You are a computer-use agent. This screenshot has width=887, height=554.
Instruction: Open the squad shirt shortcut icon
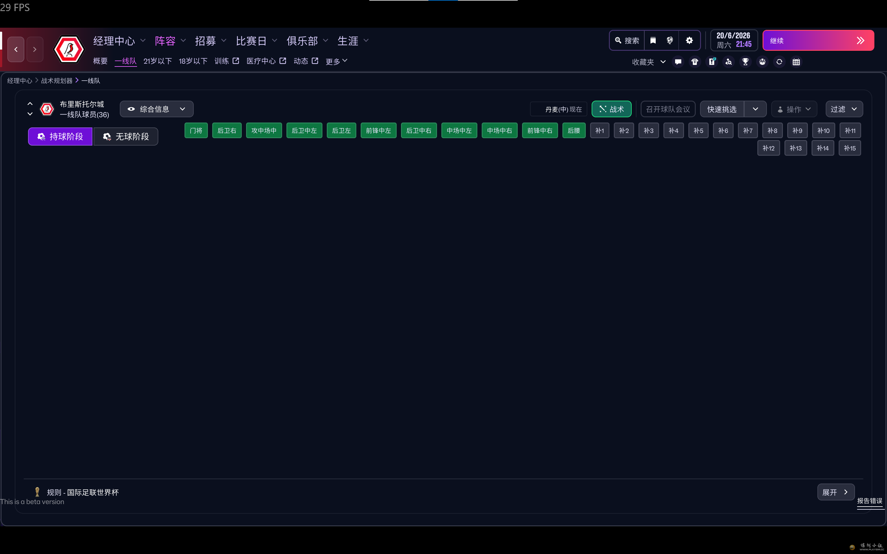[x=695, y=62]
